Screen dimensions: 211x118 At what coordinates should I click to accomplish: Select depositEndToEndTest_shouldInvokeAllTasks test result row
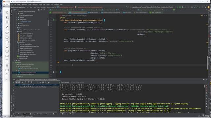point(33,87)
